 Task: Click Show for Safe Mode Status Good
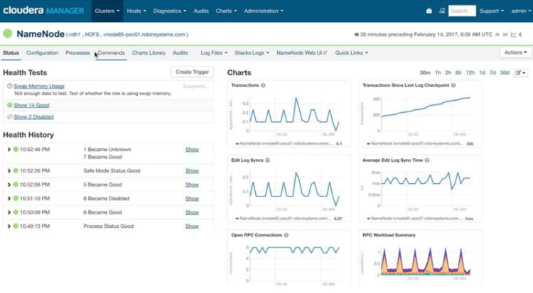pyautogui.click(x=192, y=171)
